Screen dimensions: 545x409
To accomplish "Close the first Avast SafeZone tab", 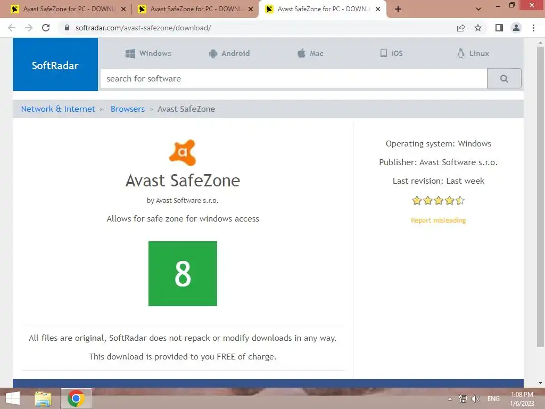I will (x=123, y=9).
